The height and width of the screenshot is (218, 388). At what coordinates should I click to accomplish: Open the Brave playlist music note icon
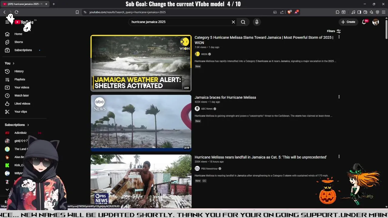pos(353,12)
